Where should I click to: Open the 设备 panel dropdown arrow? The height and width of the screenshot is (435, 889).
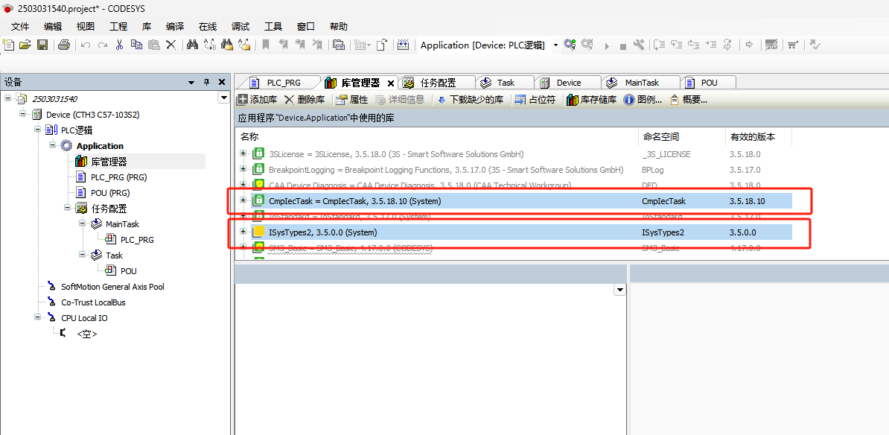(x=191, y=83)
